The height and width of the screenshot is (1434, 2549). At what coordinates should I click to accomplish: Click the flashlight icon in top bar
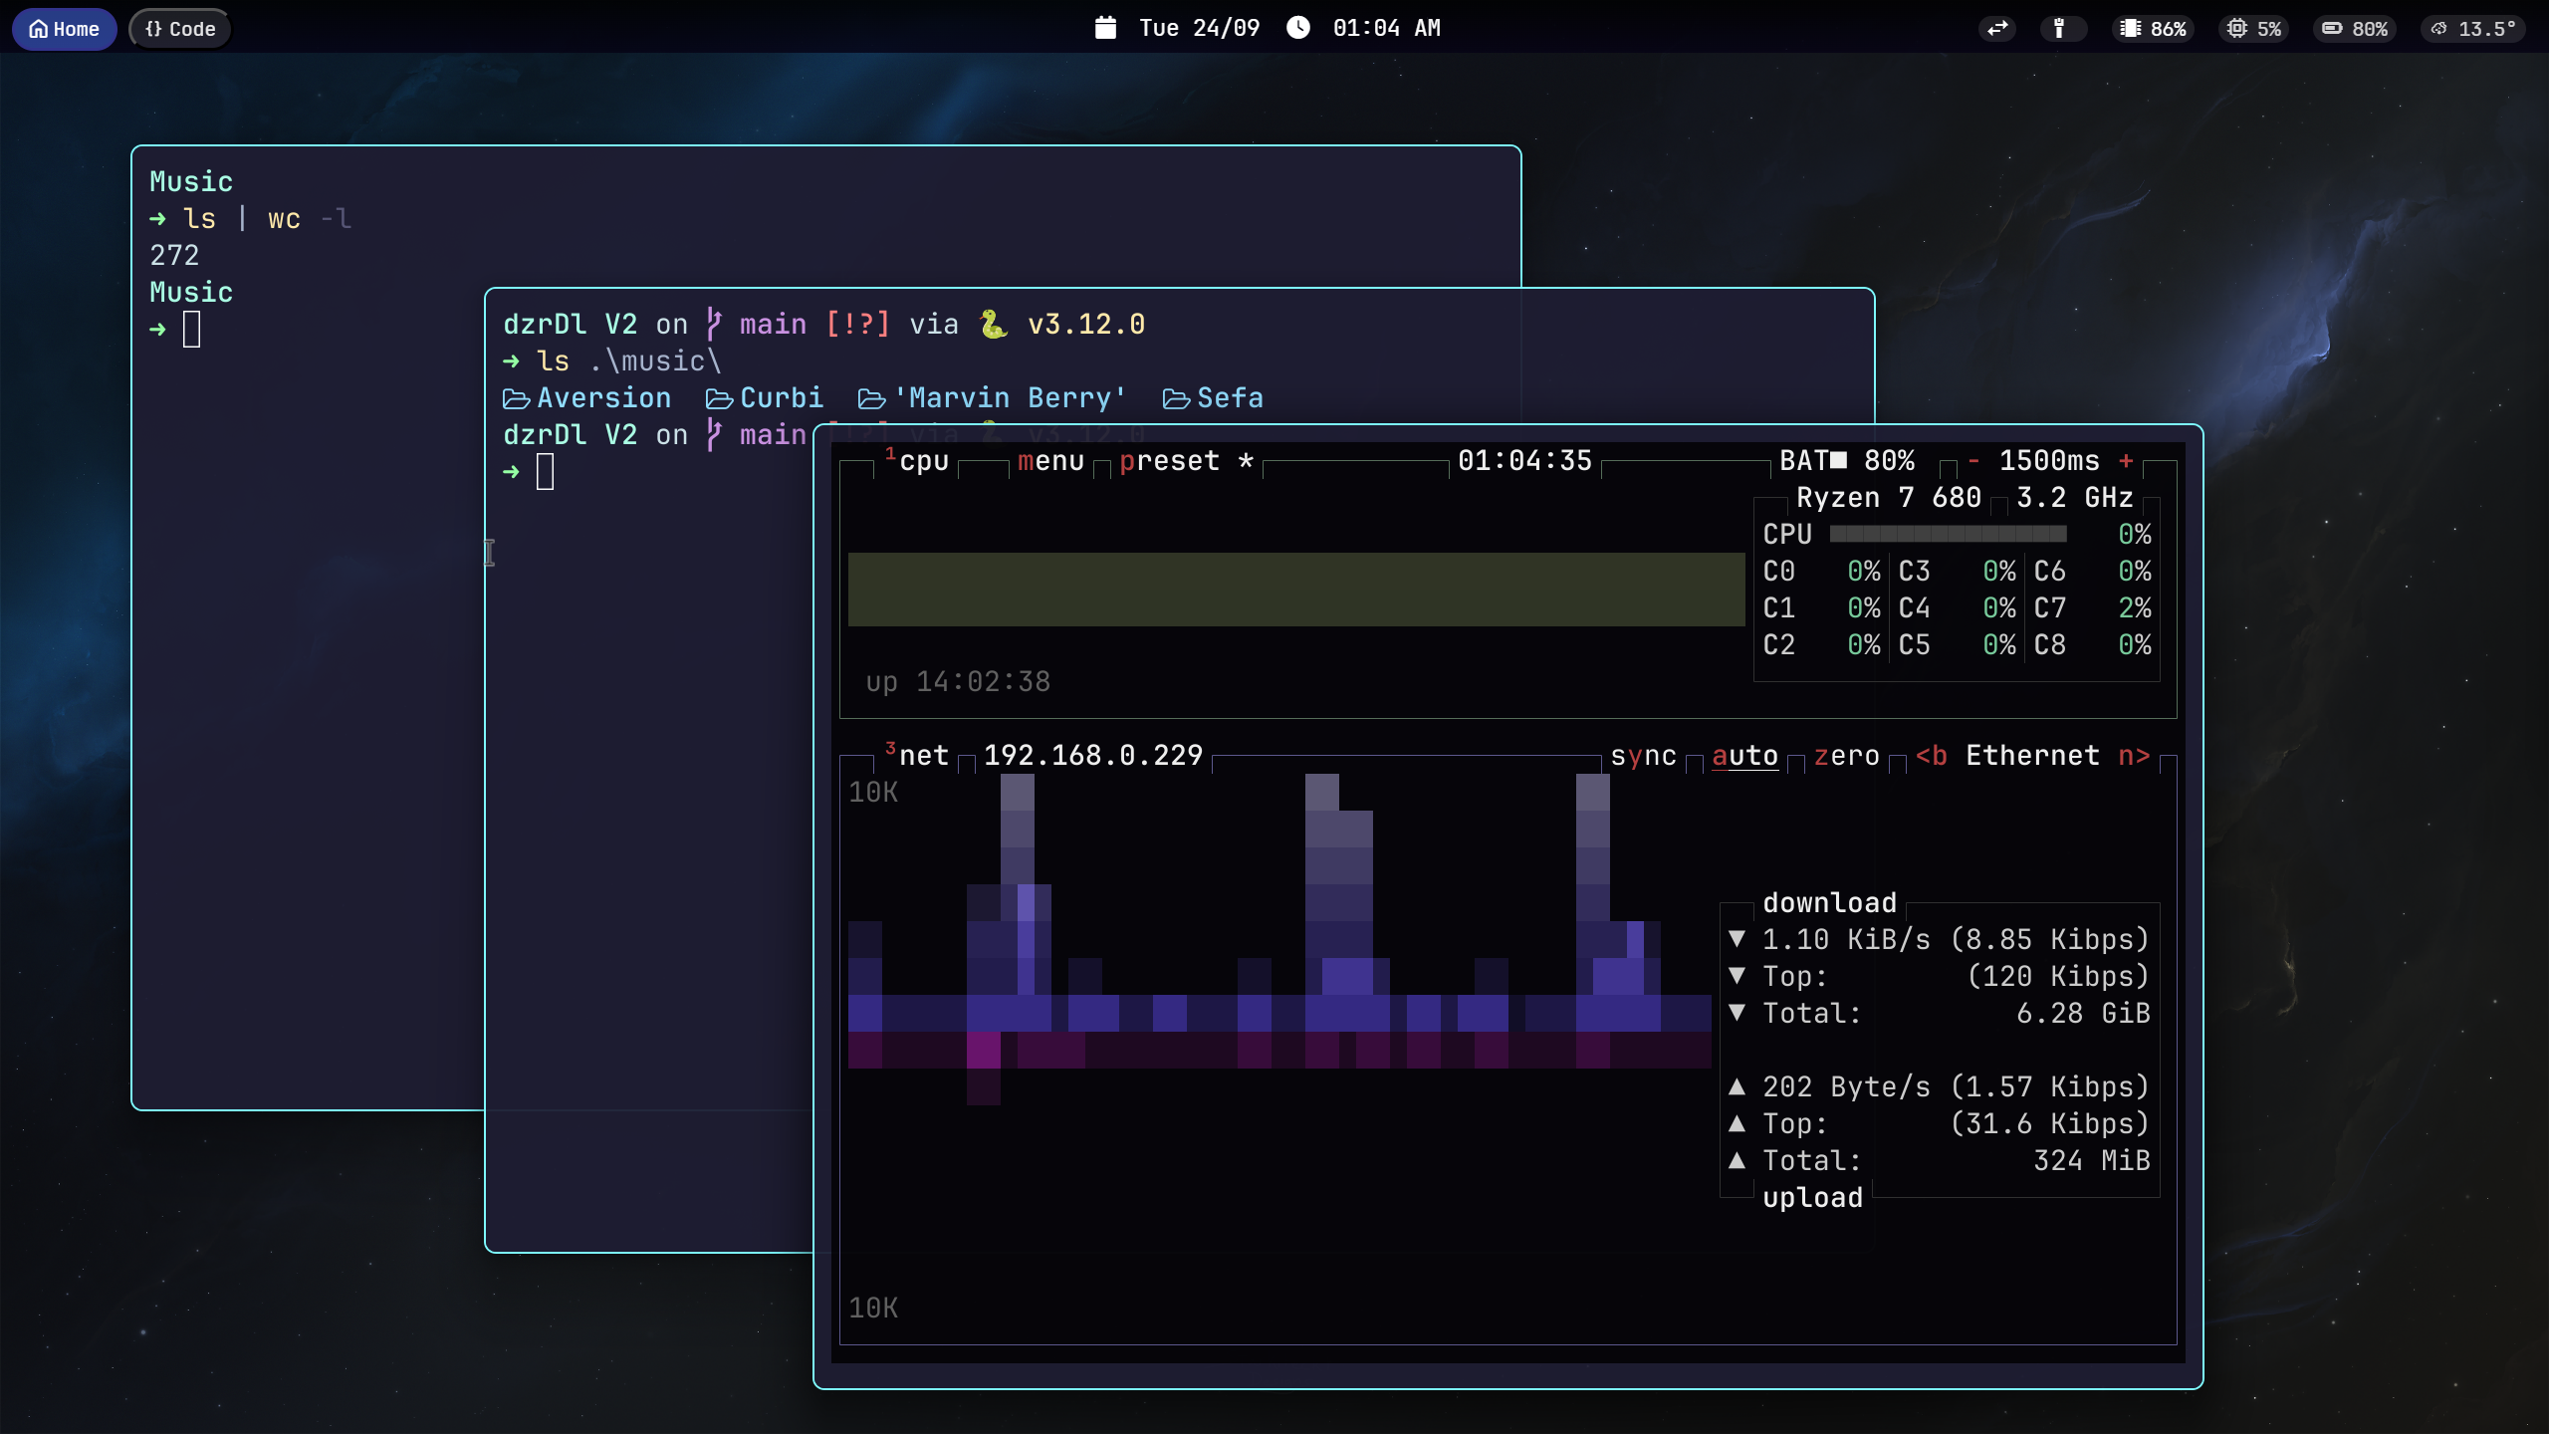point(2059,29)
